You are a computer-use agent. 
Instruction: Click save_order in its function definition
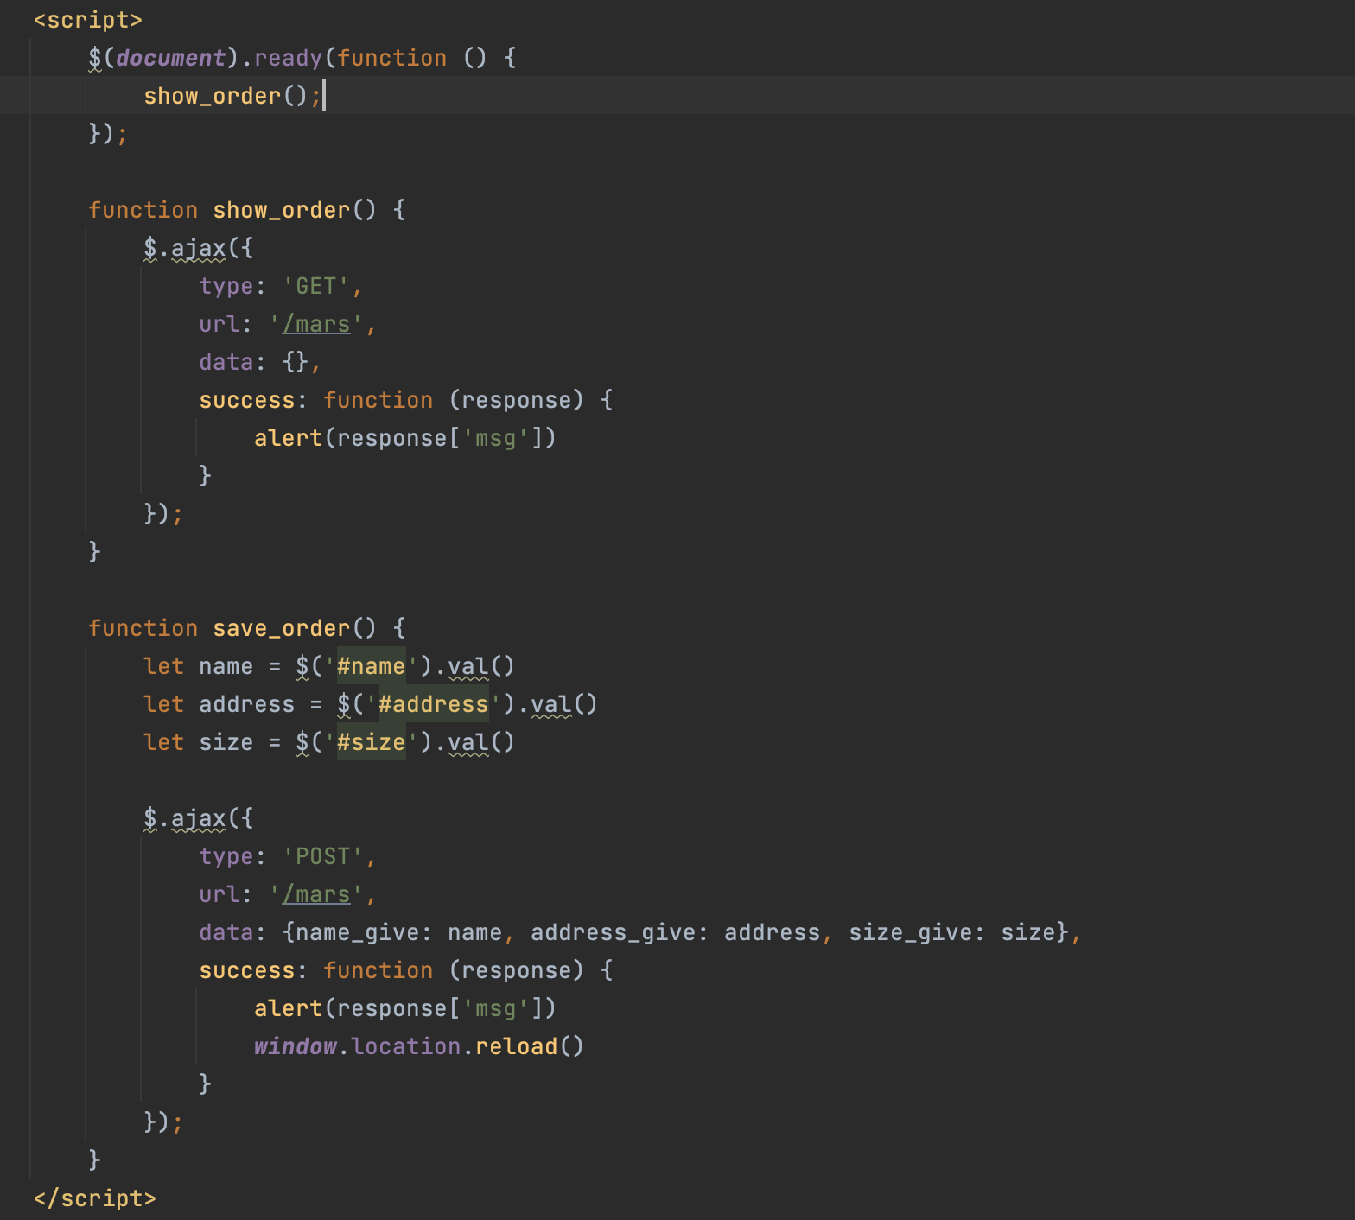click(282, 628)
